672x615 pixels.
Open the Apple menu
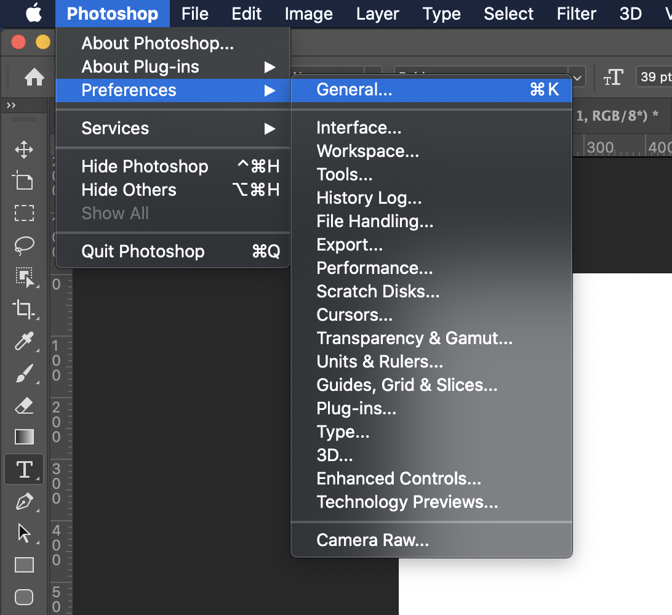point(33,13)
